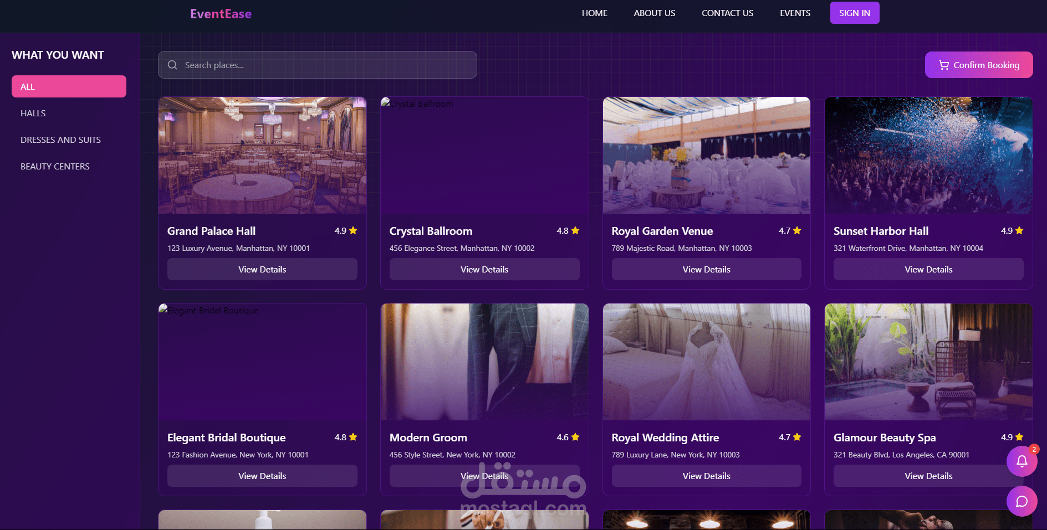This screenshot has height=530, width=1047.
Task: Open the Elegant Bridal Boutique broken image
Action: click(262, 362)
